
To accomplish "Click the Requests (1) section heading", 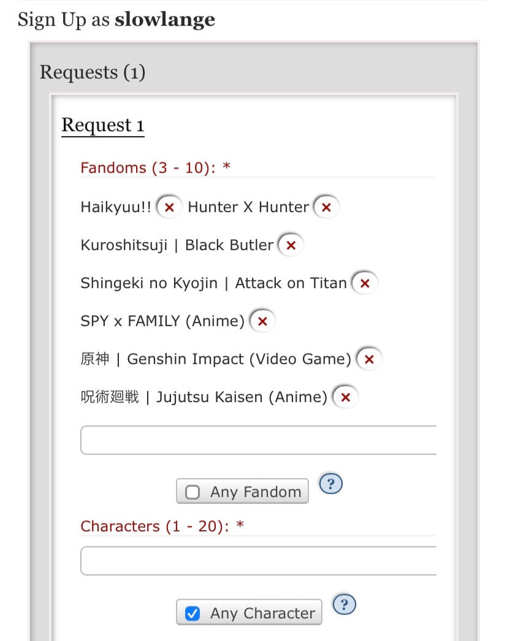I will coord(93,72).
